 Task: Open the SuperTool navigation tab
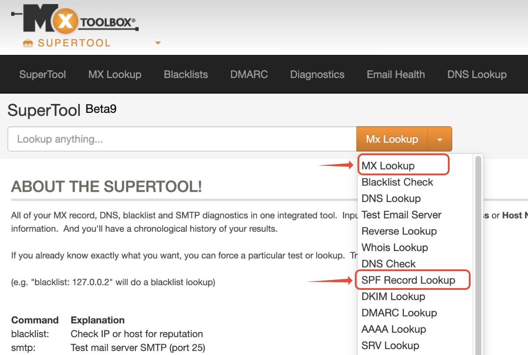tap(42, 74)
